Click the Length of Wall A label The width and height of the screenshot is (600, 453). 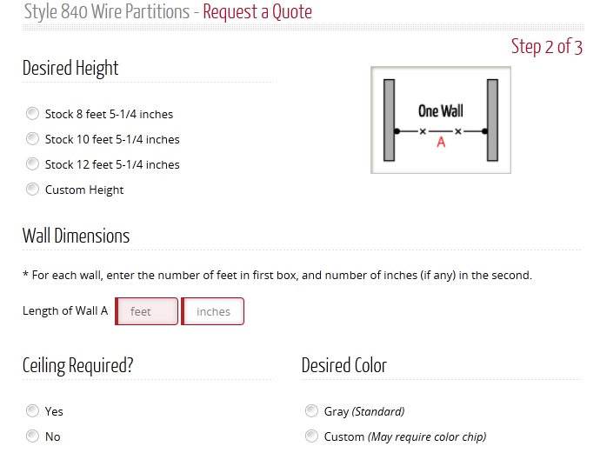(x=65, y=310)
